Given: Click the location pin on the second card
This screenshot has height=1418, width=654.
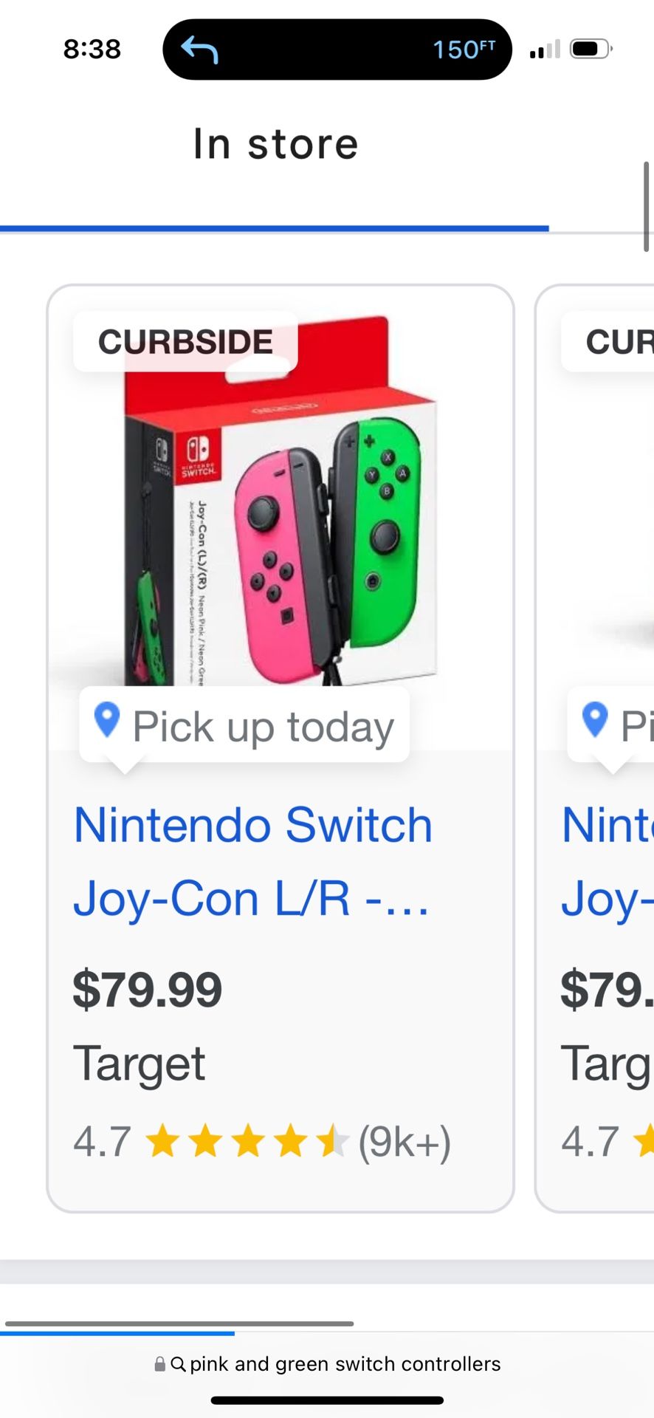Looking at the screenshot, I should point(595,719).
